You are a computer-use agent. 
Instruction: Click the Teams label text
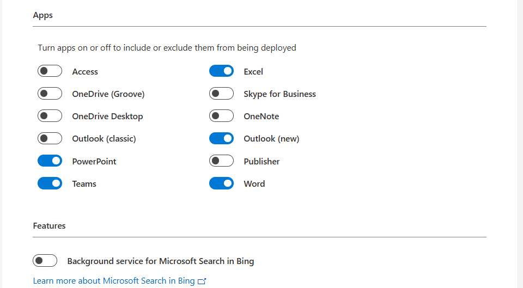point(84,184)
